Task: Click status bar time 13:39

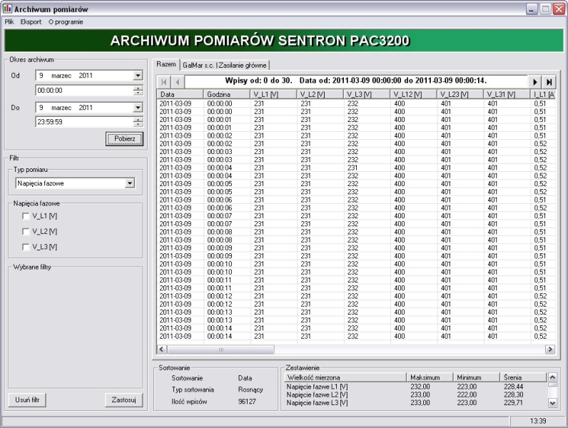Action: (537, 421)
